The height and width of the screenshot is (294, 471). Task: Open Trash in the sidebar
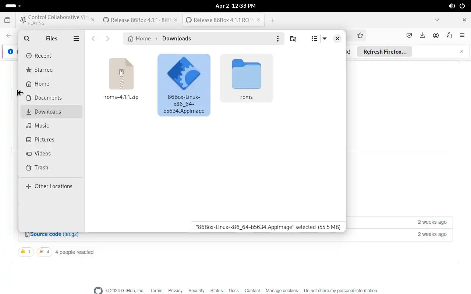[x=52, y=168]
